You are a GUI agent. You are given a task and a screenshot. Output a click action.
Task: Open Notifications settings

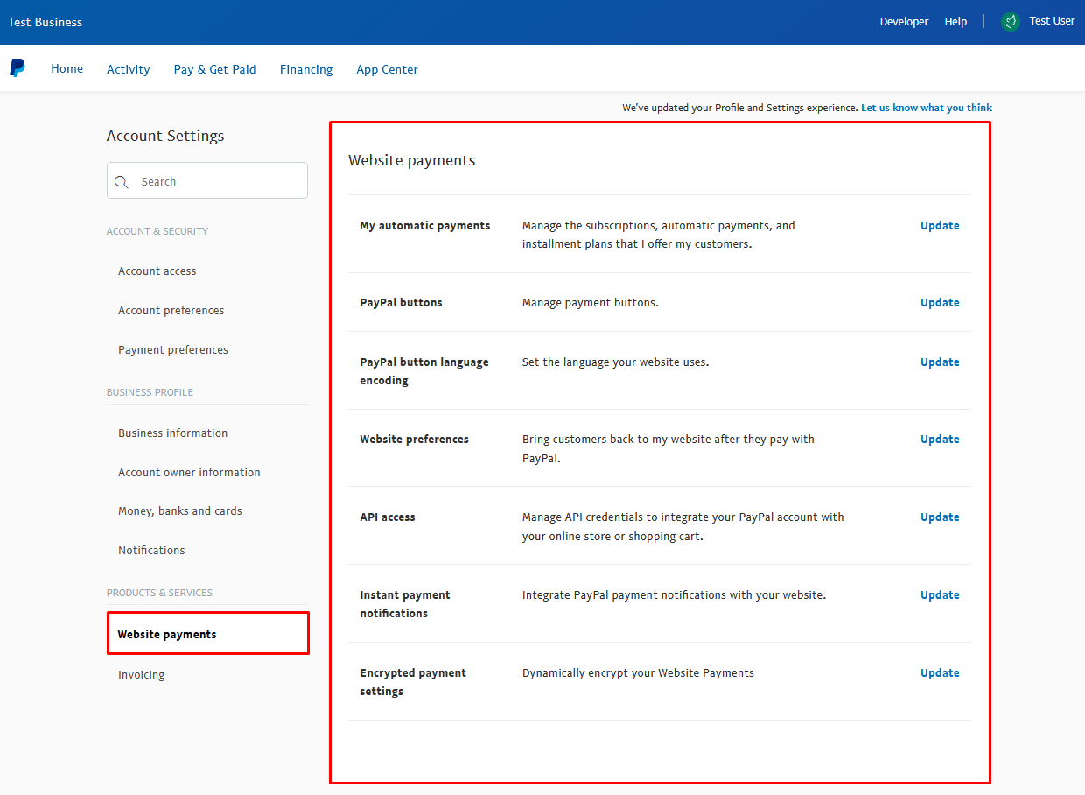151,551
